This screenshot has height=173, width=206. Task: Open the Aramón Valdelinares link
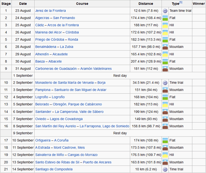[96, 69]
